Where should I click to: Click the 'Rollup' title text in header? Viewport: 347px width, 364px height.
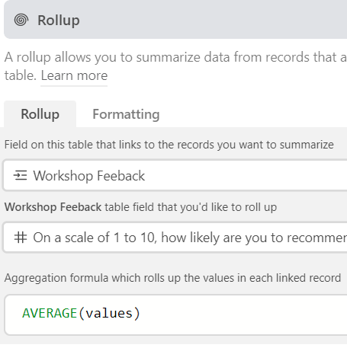click(x=59, y=21)
